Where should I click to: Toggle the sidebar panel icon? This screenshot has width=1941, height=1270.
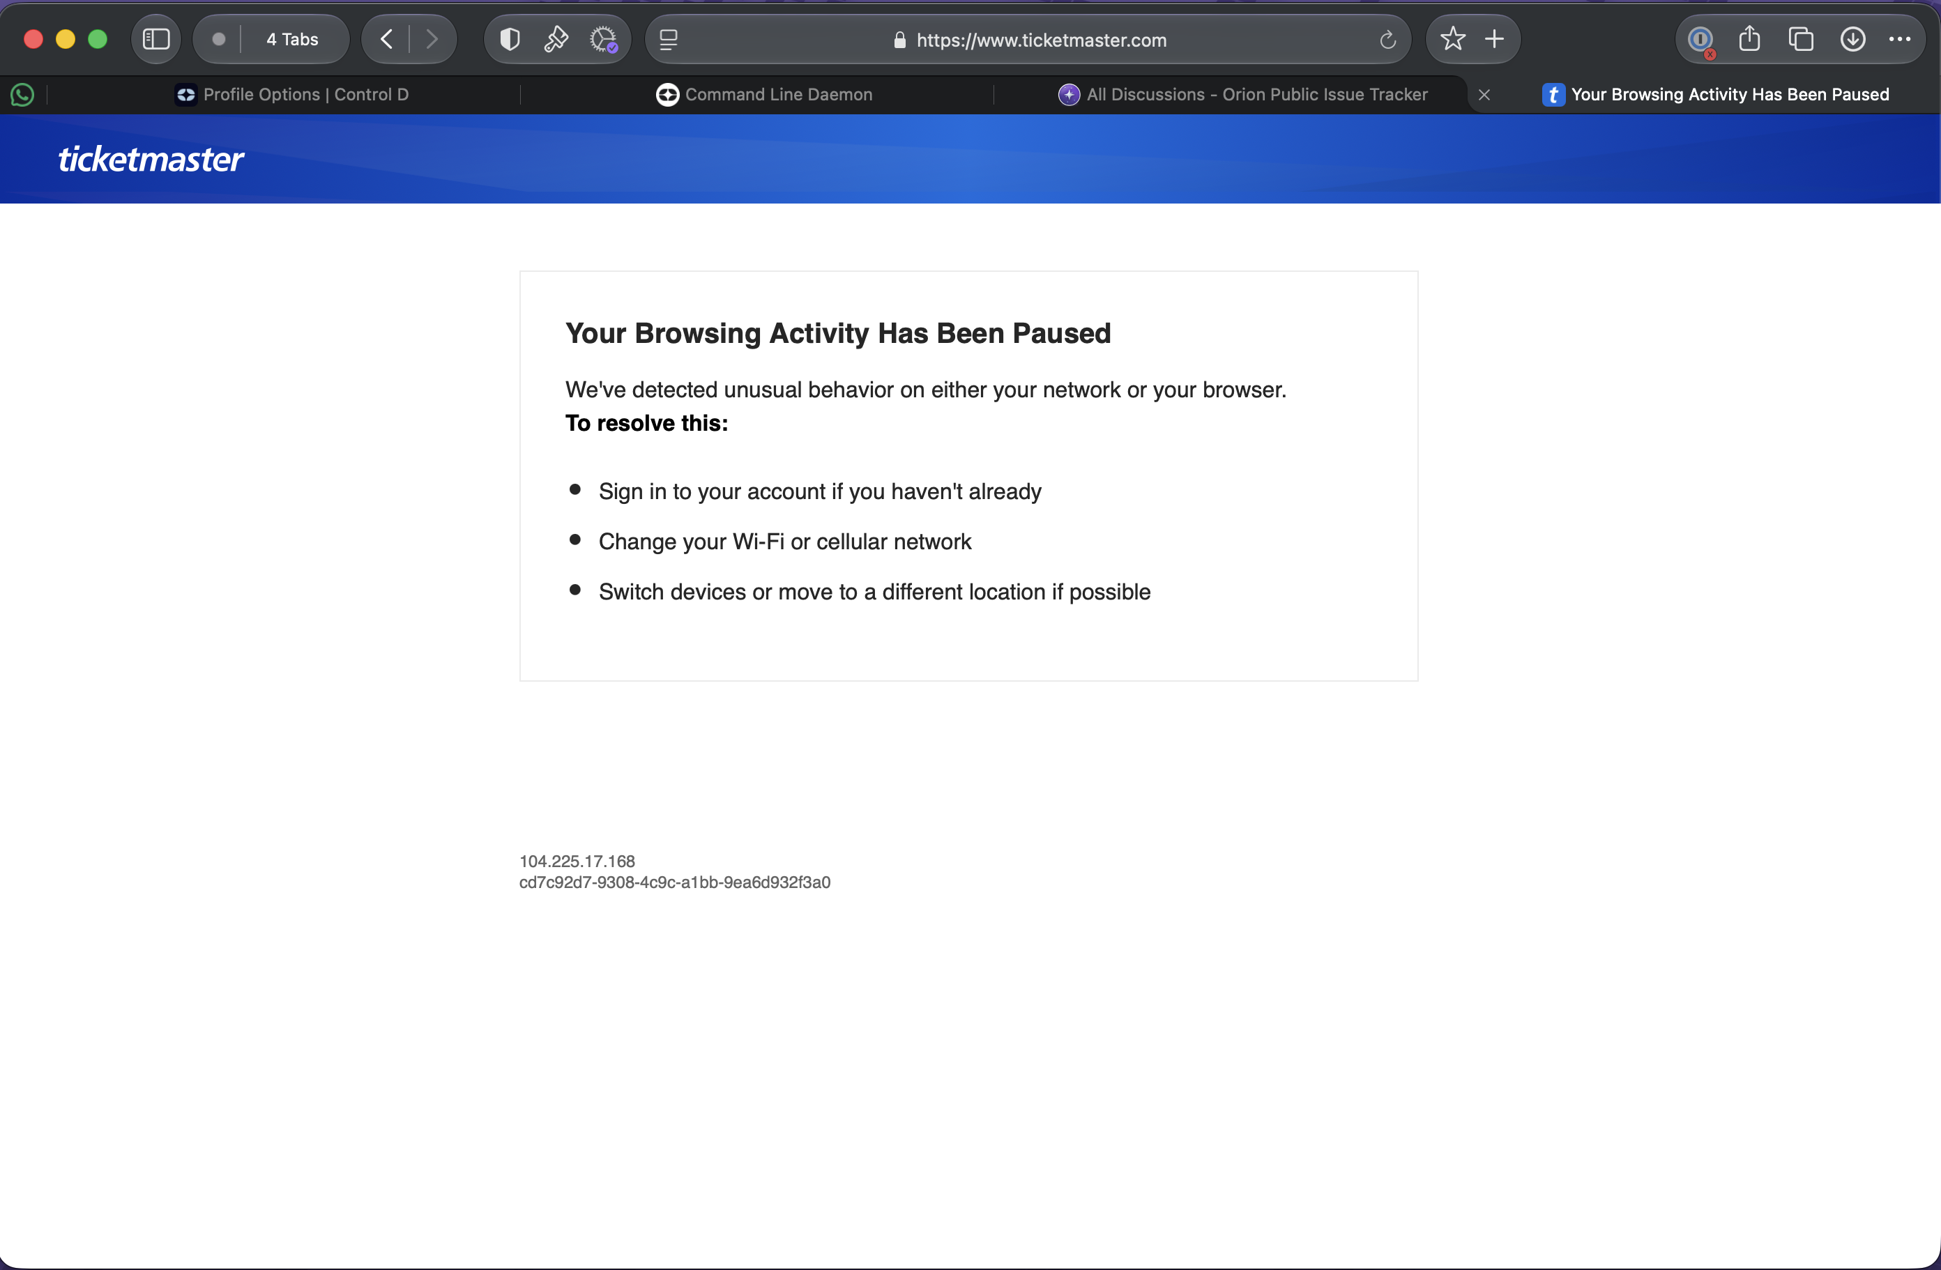[155, 39]
